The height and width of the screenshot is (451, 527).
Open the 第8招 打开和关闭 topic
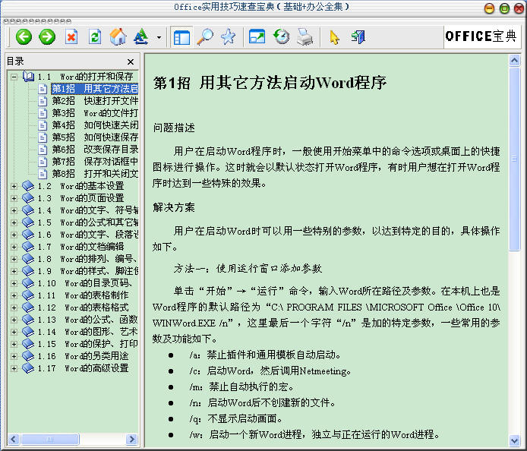[94, 174]
